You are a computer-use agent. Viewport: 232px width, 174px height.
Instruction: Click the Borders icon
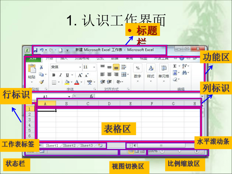point(54,82)
